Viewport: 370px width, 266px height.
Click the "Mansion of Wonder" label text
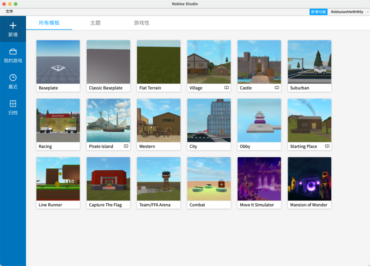coord(309,205)
